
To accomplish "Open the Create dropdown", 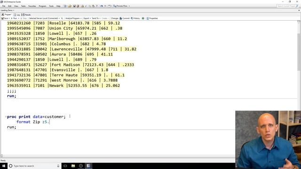I will click(105, 18).
